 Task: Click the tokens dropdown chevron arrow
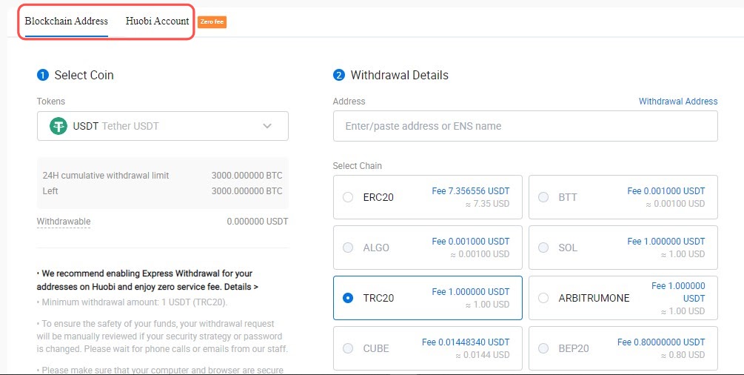click(x=267, y=126)
